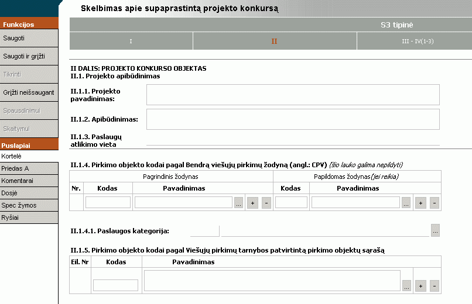Focus the Apibūdinimas text field

[x=293, y=119]
